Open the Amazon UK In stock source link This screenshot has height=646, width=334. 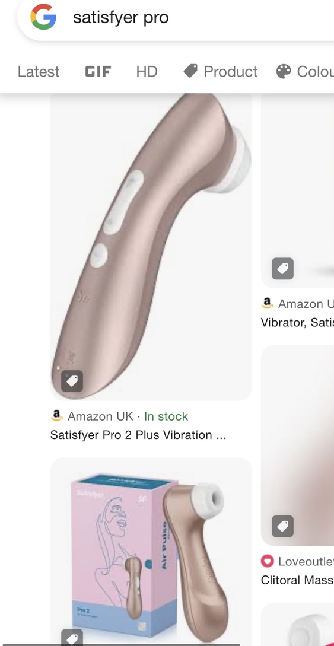(x=119, y=416)
